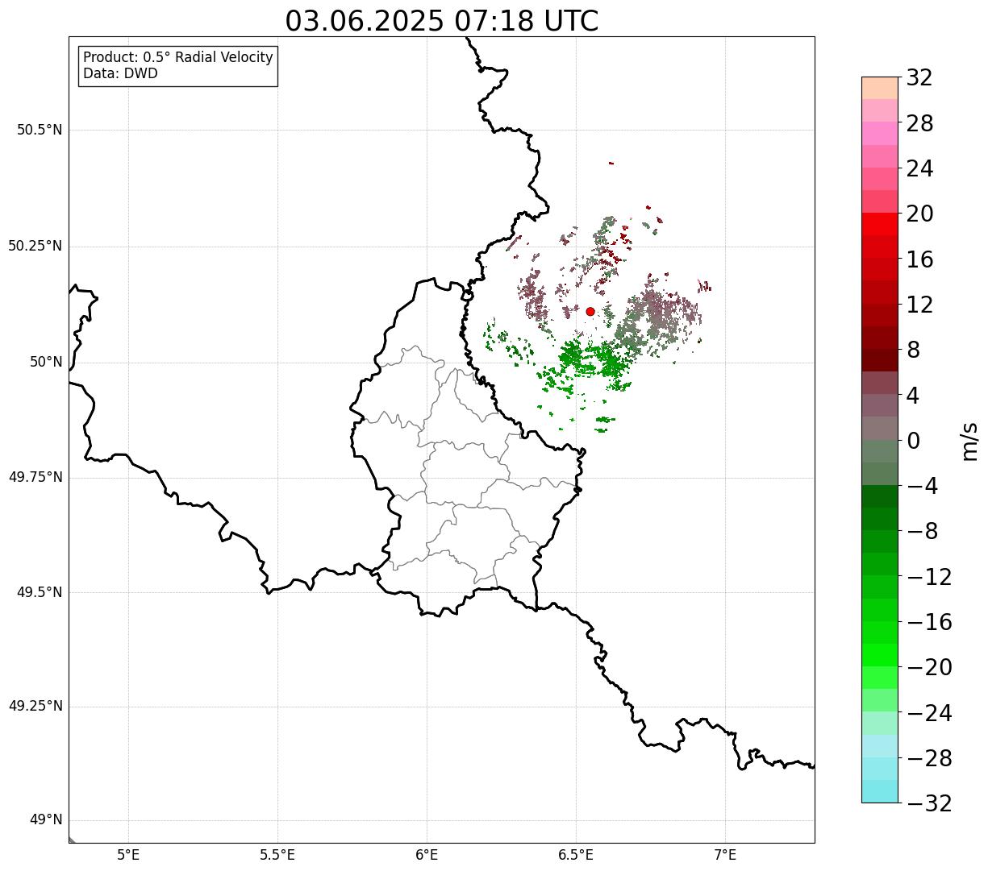
Task: Click the 49°N latitude label
Action: coord(46,820)
